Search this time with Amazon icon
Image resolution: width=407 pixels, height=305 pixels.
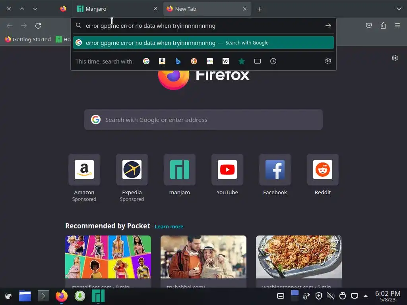click(162, 61)
